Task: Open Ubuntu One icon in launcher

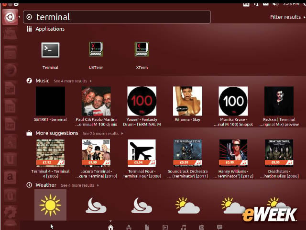Action: 10,159
